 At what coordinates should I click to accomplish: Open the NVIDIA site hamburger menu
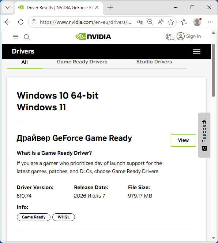pyautogui.click(x=16, y=37)
